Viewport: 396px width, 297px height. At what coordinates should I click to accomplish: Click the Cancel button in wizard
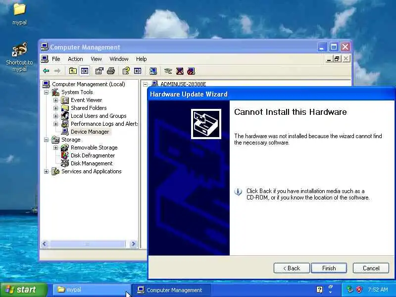point(371,268)
